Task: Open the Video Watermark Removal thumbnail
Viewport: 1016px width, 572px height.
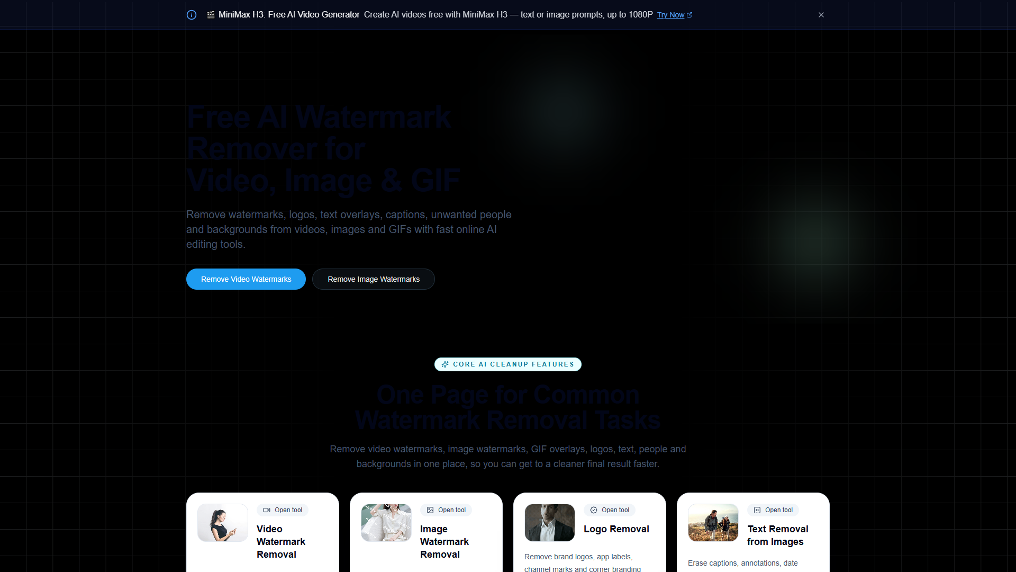Action: pyautogui.click(x=223, y=523)
